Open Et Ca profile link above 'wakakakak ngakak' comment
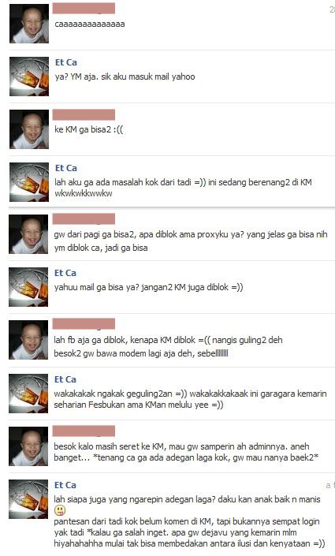 tap(65, 379)
